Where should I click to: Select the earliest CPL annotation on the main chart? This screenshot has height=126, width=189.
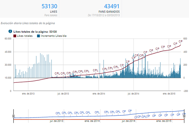[x=57, y=74]
